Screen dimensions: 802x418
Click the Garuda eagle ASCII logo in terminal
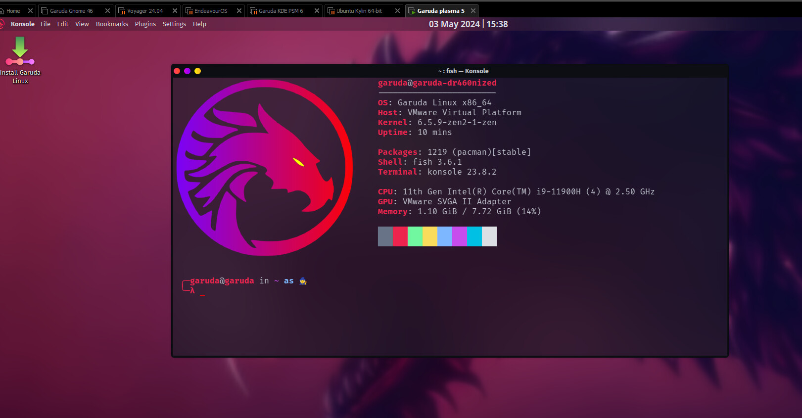265,168
